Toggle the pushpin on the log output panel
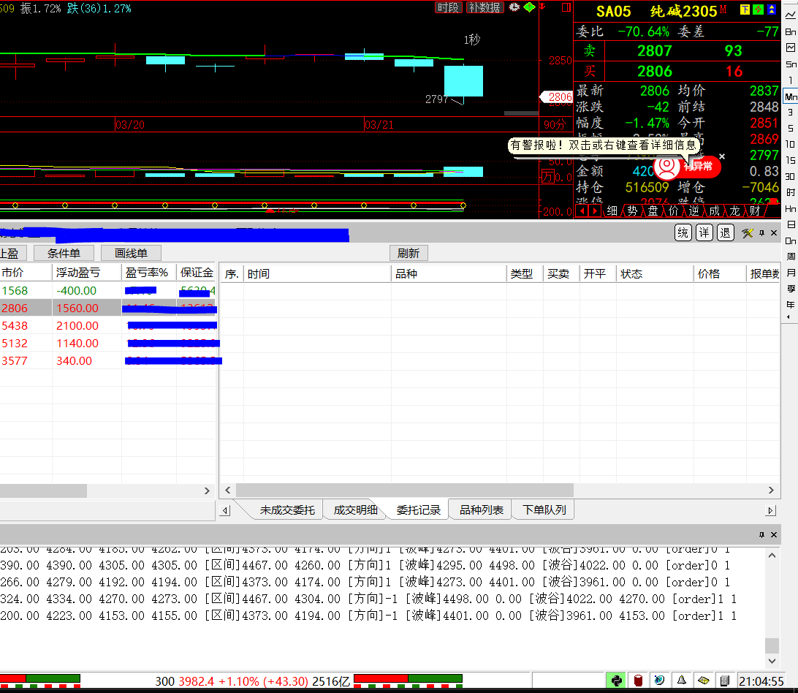The width and height of the screenshot is (798, 693). (761, 535)
